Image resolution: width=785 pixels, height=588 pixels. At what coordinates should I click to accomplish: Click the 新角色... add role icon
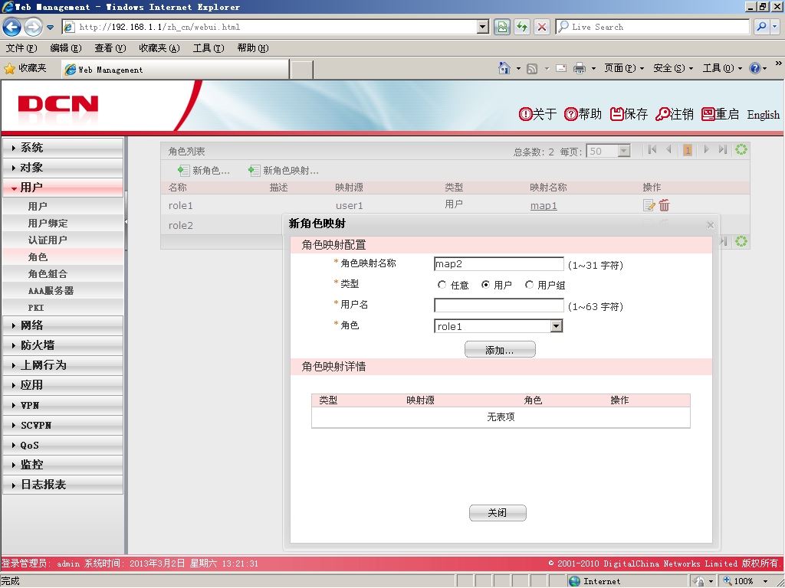183,171
